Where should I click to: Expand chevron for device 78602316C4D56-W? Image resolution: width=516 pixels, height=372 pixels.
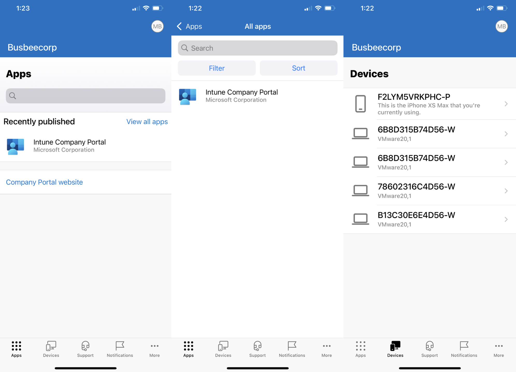(506, 191)
